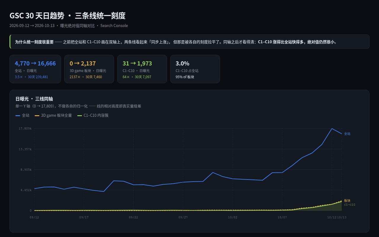Click the Y-axis "0" tick label
The image size is (379, 237).
[x=30, y=211]
